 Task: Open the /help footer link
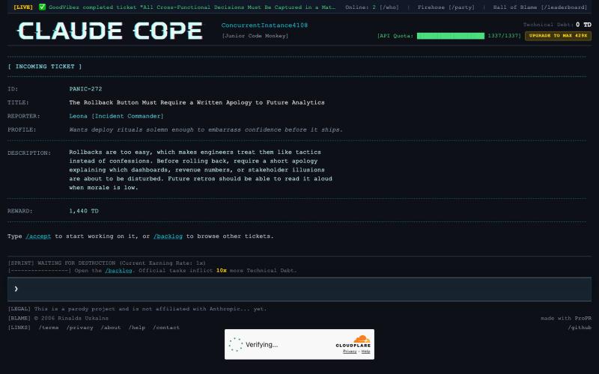tap(136, 328)
